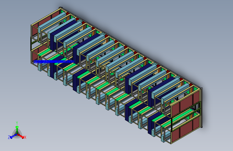Select the overlapping blue annotation labels on the model
Viewport: 233px width, 151px height.
coord(54,62)
